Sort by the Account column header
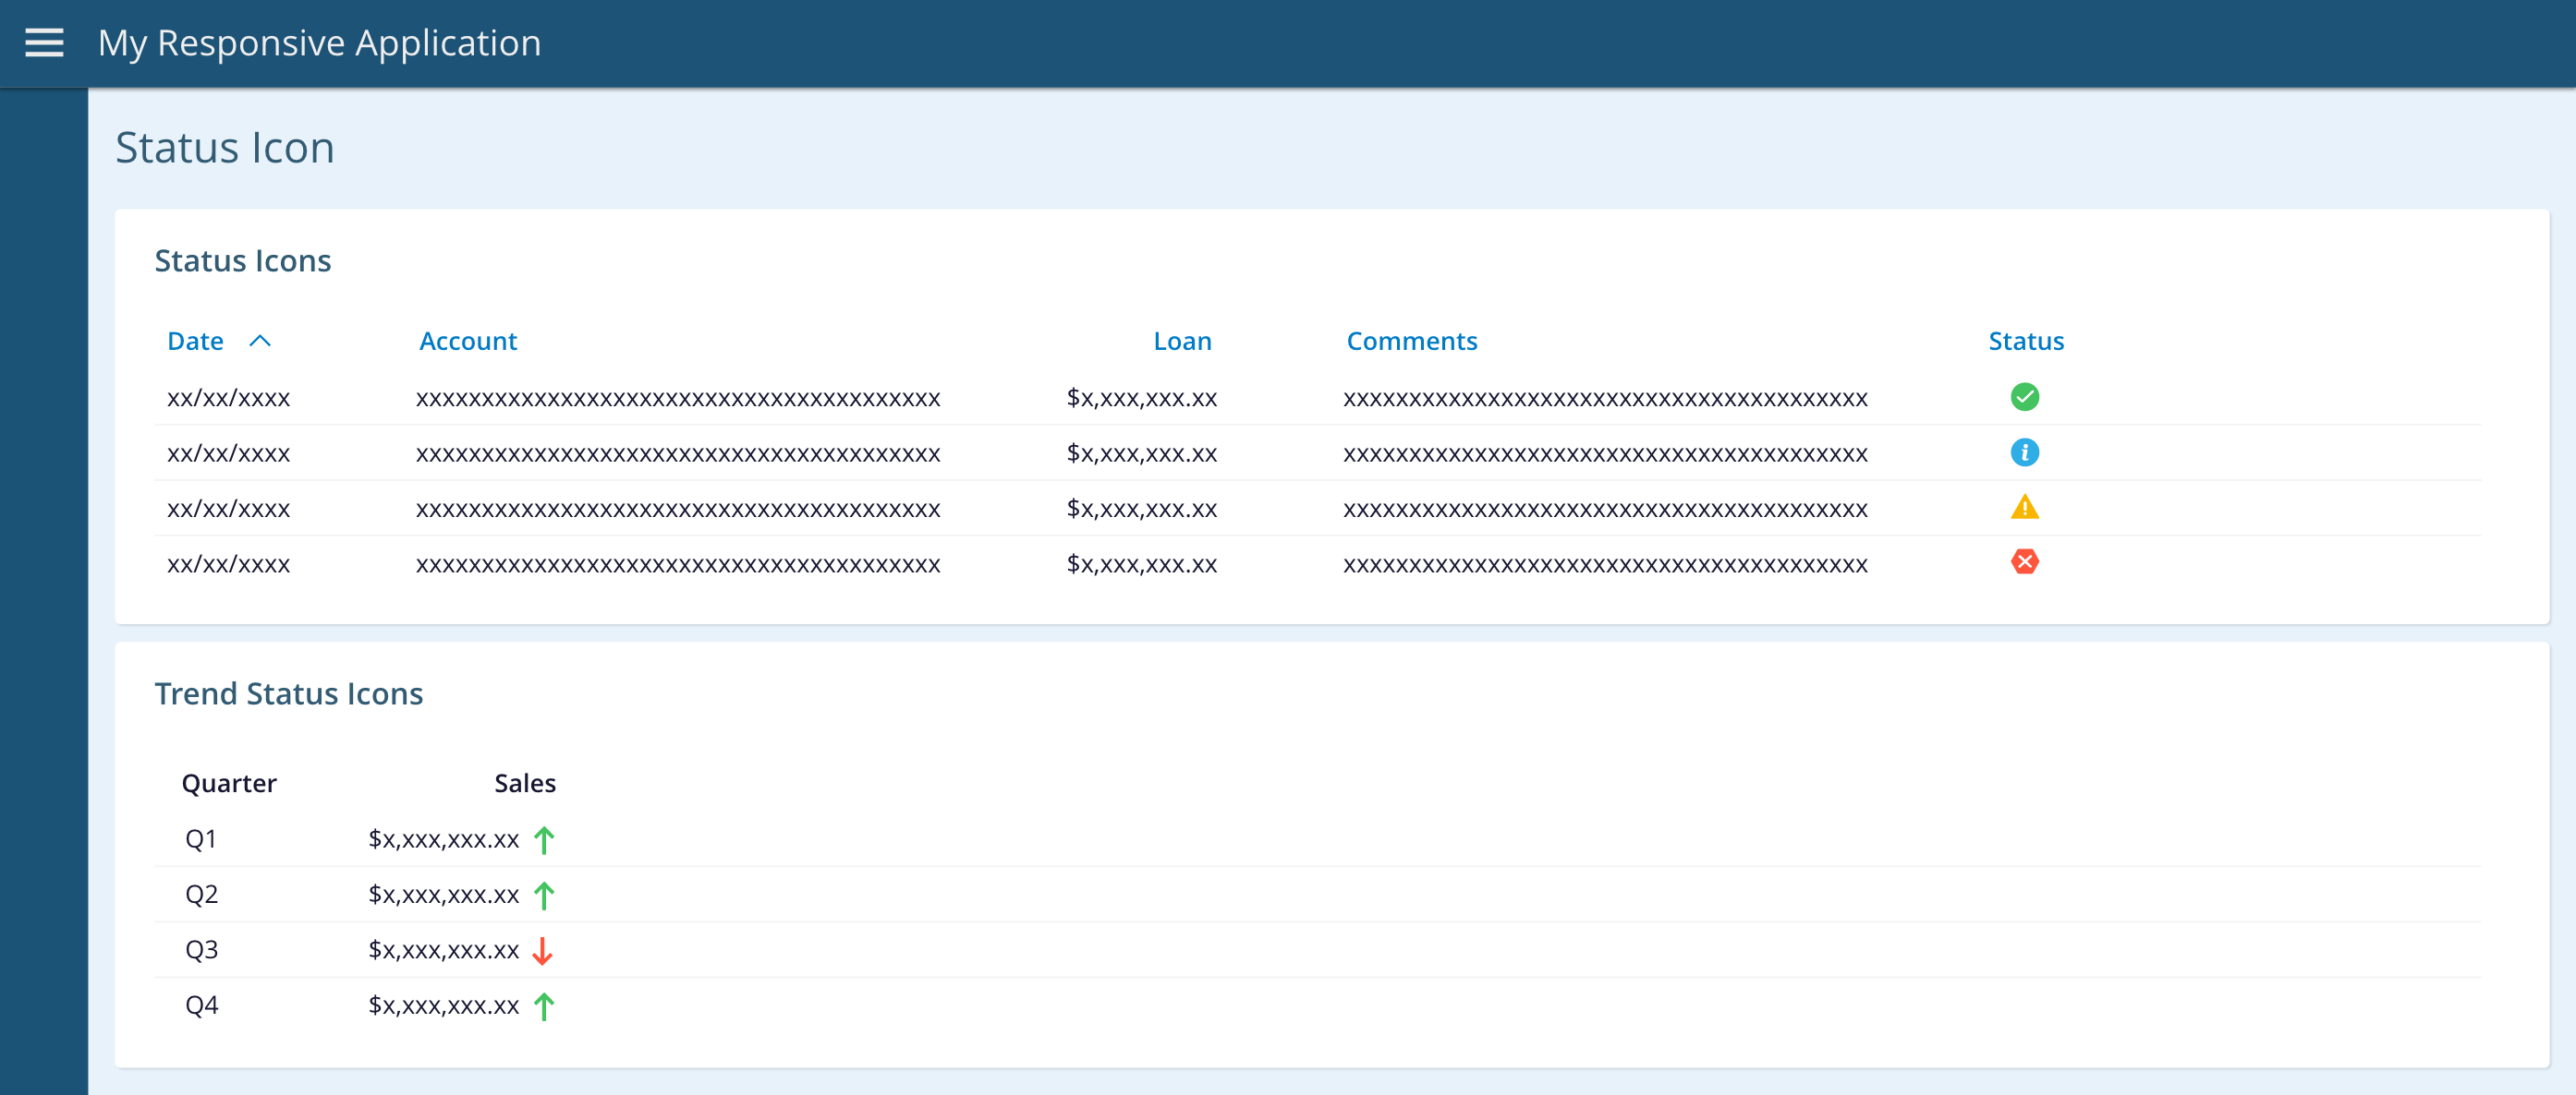The height and width of the screenshot is (1095, 2576). (x=467, y=342)
